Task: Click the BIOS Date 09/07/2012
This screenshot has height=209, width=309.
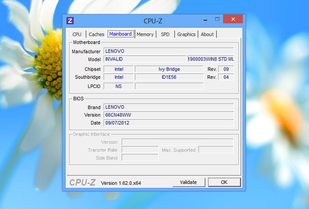Action: coord(169,123)
